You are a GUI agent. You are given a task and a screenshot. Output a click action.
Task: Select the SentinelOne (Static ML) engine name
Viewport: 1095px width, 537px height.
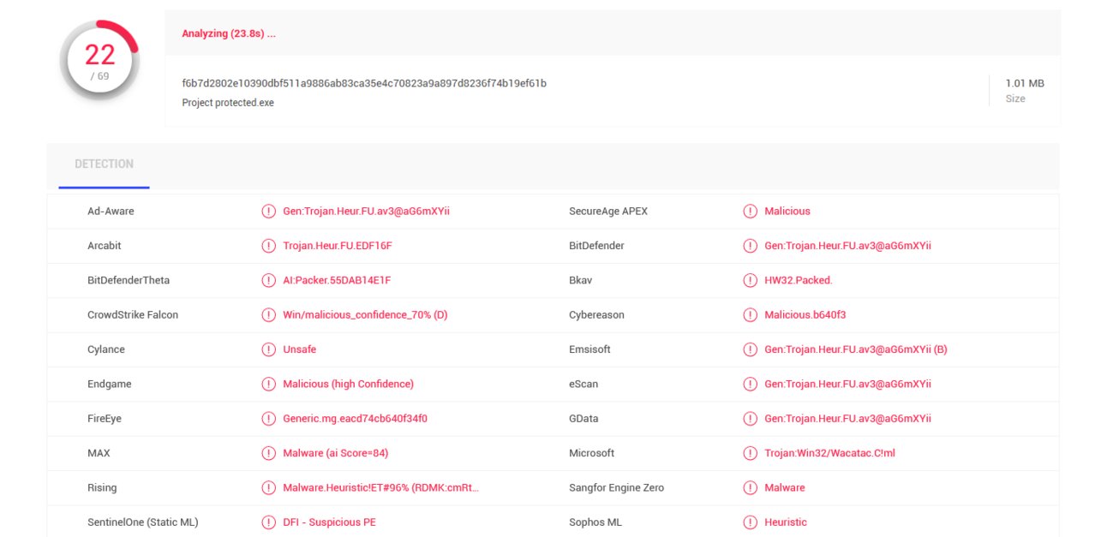(x=143, y=522)
